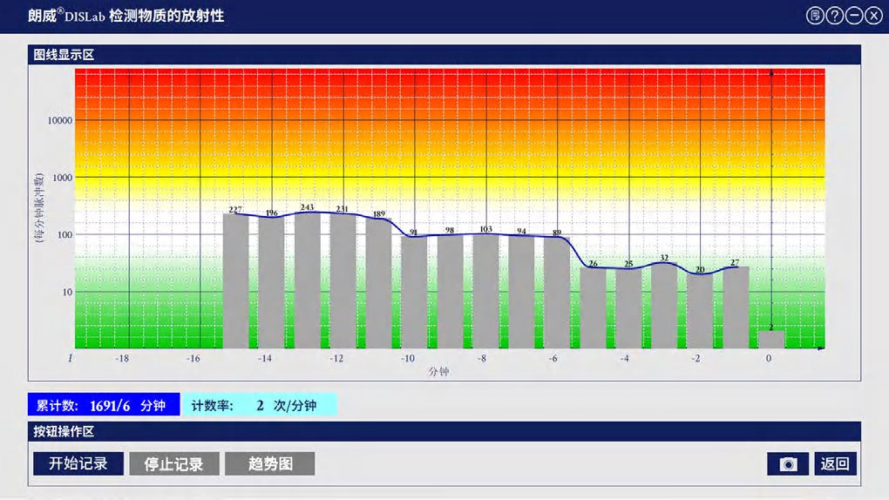The width and height of the screenshot is (889, 500).
Task: Click the 计数率 2 次/分钟 display
Action: click(x=259, y=405)
